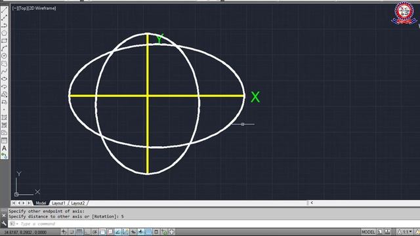Open the [-] viewport controls menu
The width and height of the screenshot is (420, 236).
point(14,9)
